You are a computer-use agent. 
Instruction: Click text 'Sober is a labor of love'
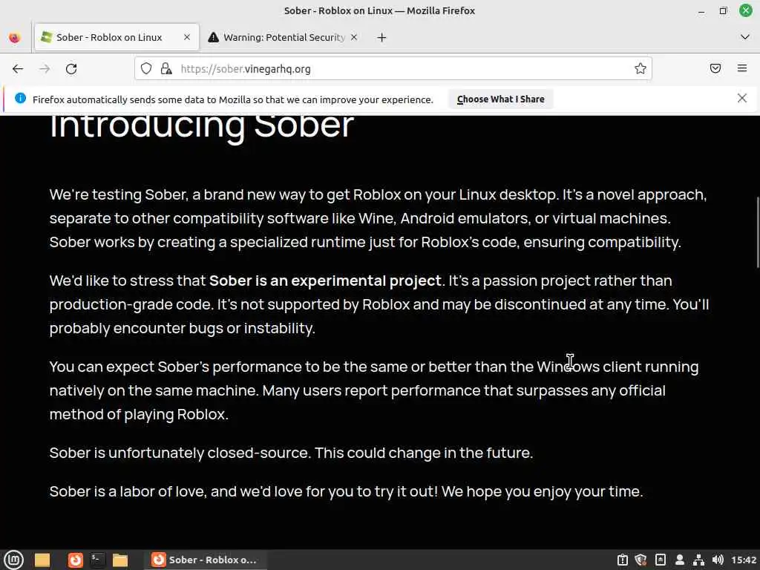point(128,491)
